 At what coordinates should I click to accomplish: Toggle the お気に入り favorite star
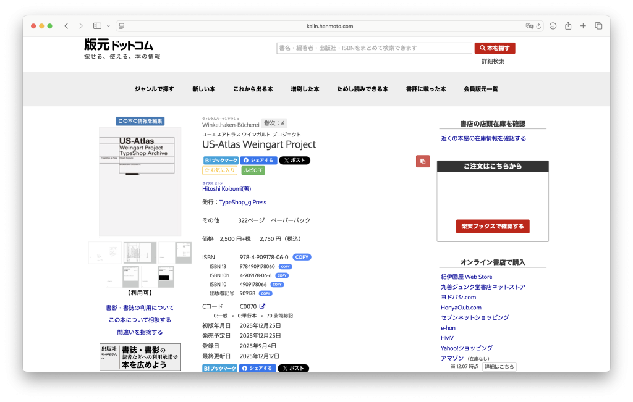click(x=220, y=170)
